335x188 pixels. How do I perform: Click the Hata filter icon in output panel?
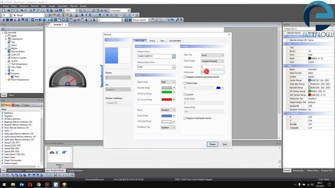13,105
